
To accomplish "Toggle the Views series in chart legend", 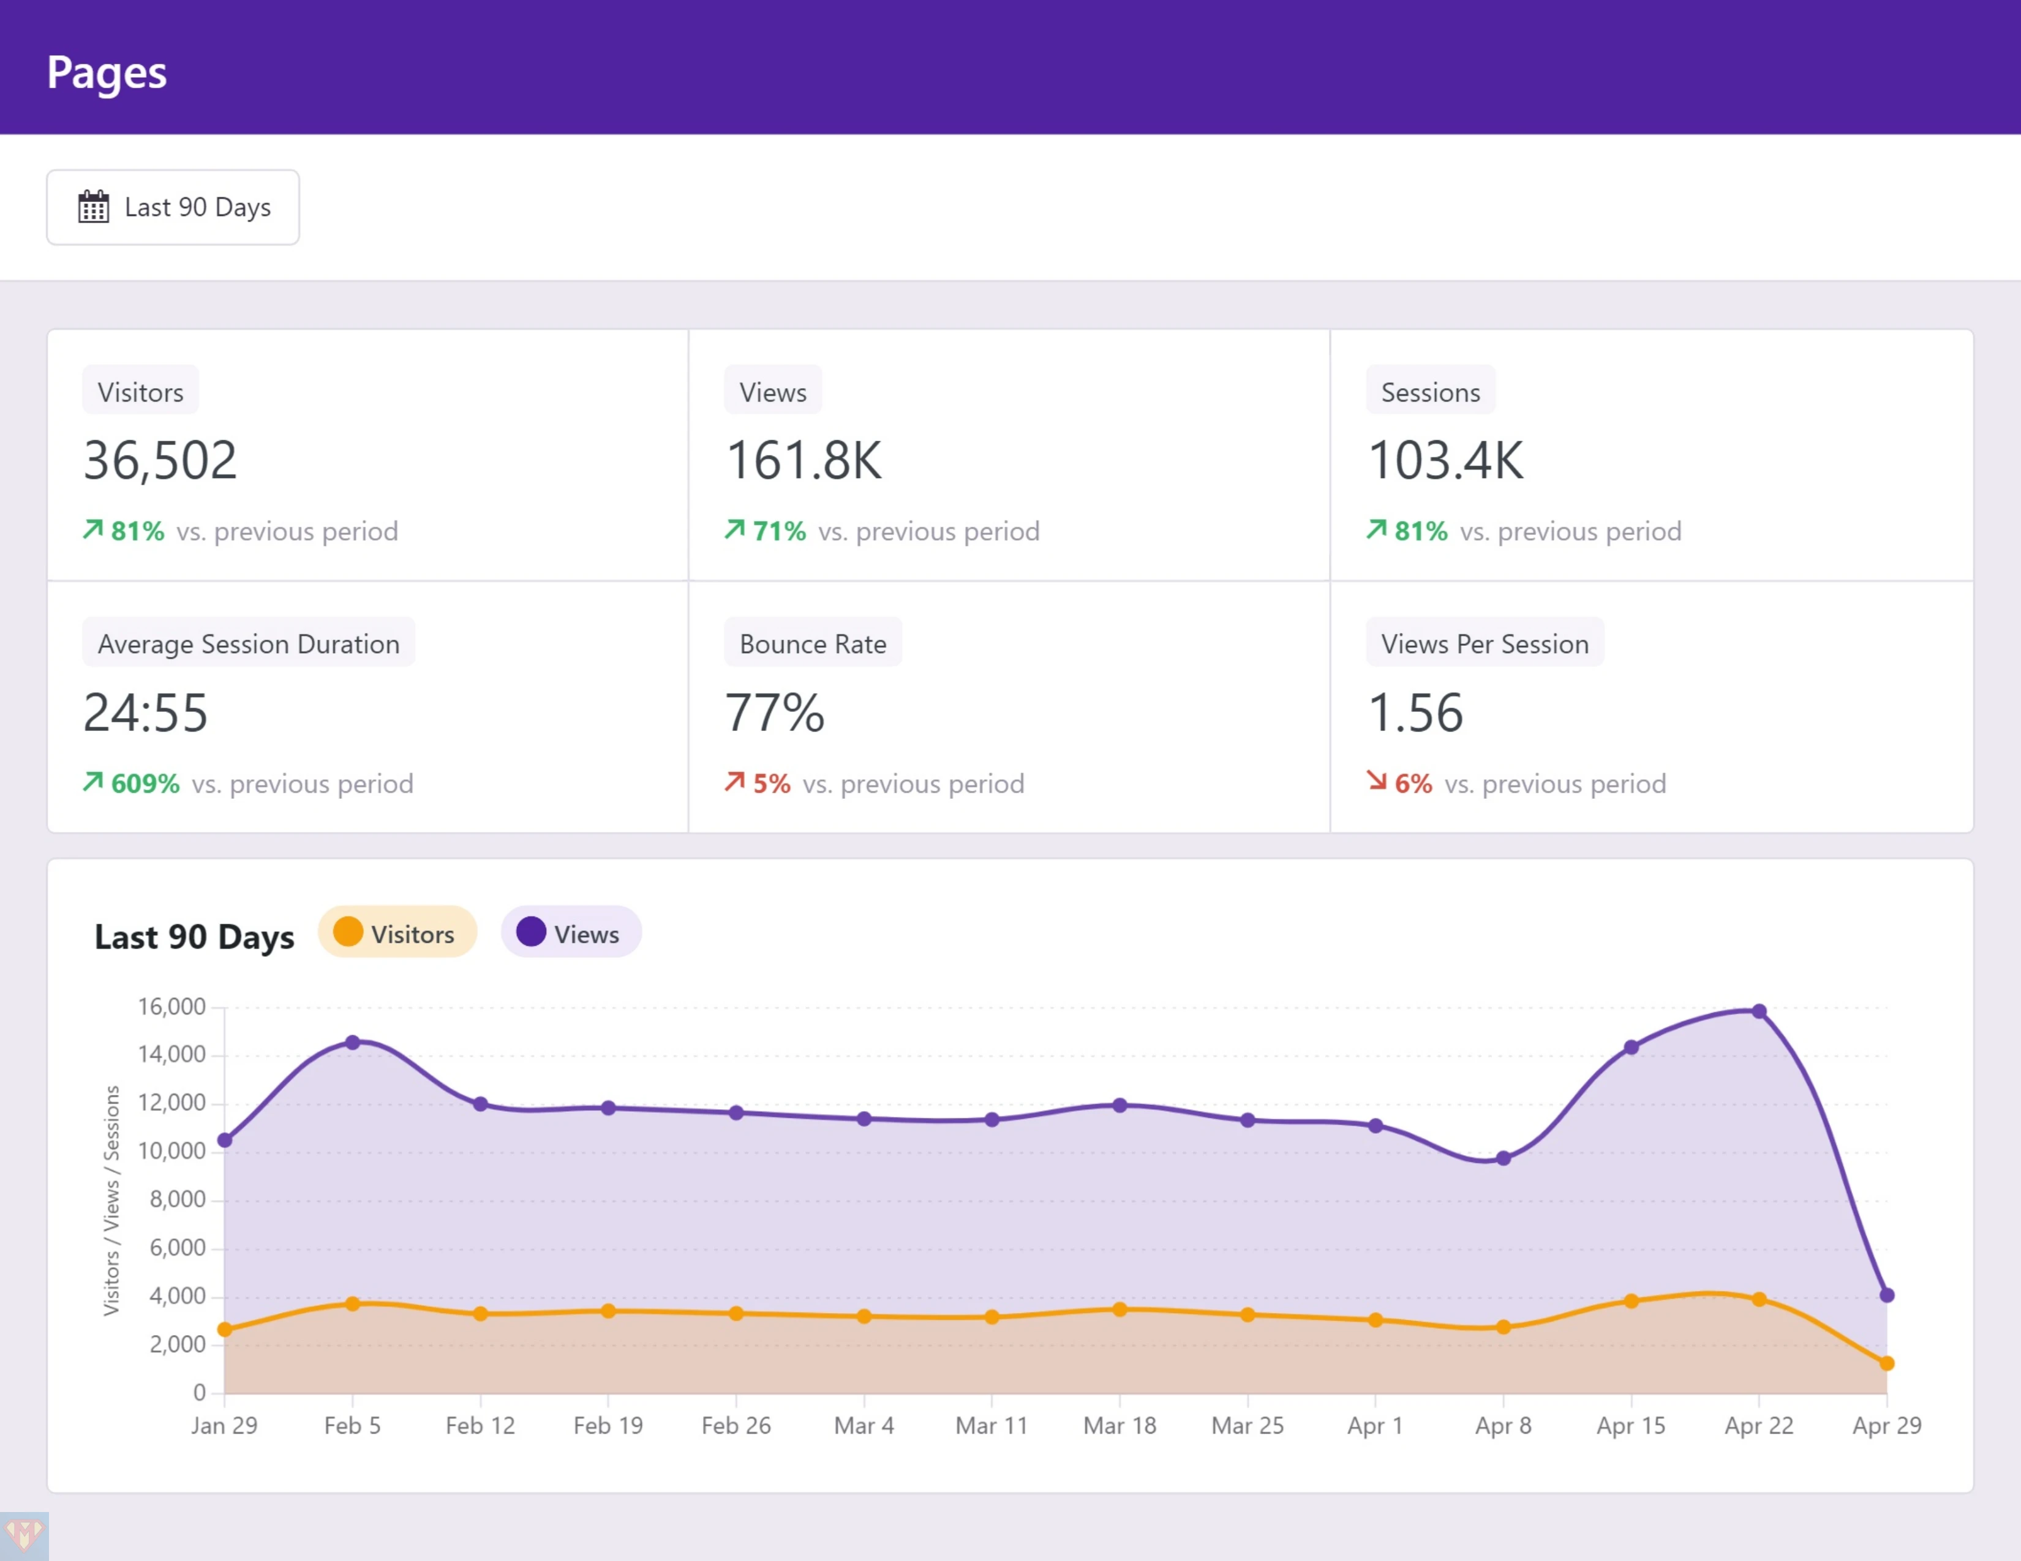I will [x=571, y=932].
